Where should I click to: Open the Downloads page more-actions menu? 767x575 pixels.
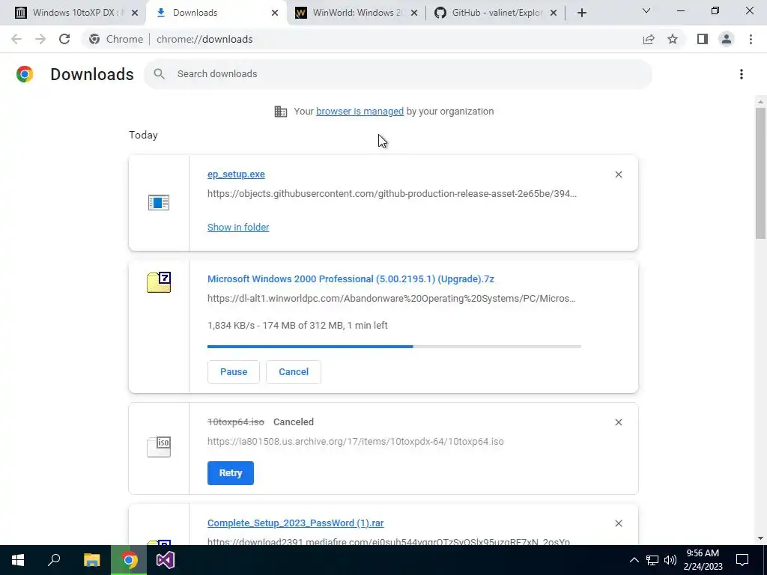[x=742, y=74]
